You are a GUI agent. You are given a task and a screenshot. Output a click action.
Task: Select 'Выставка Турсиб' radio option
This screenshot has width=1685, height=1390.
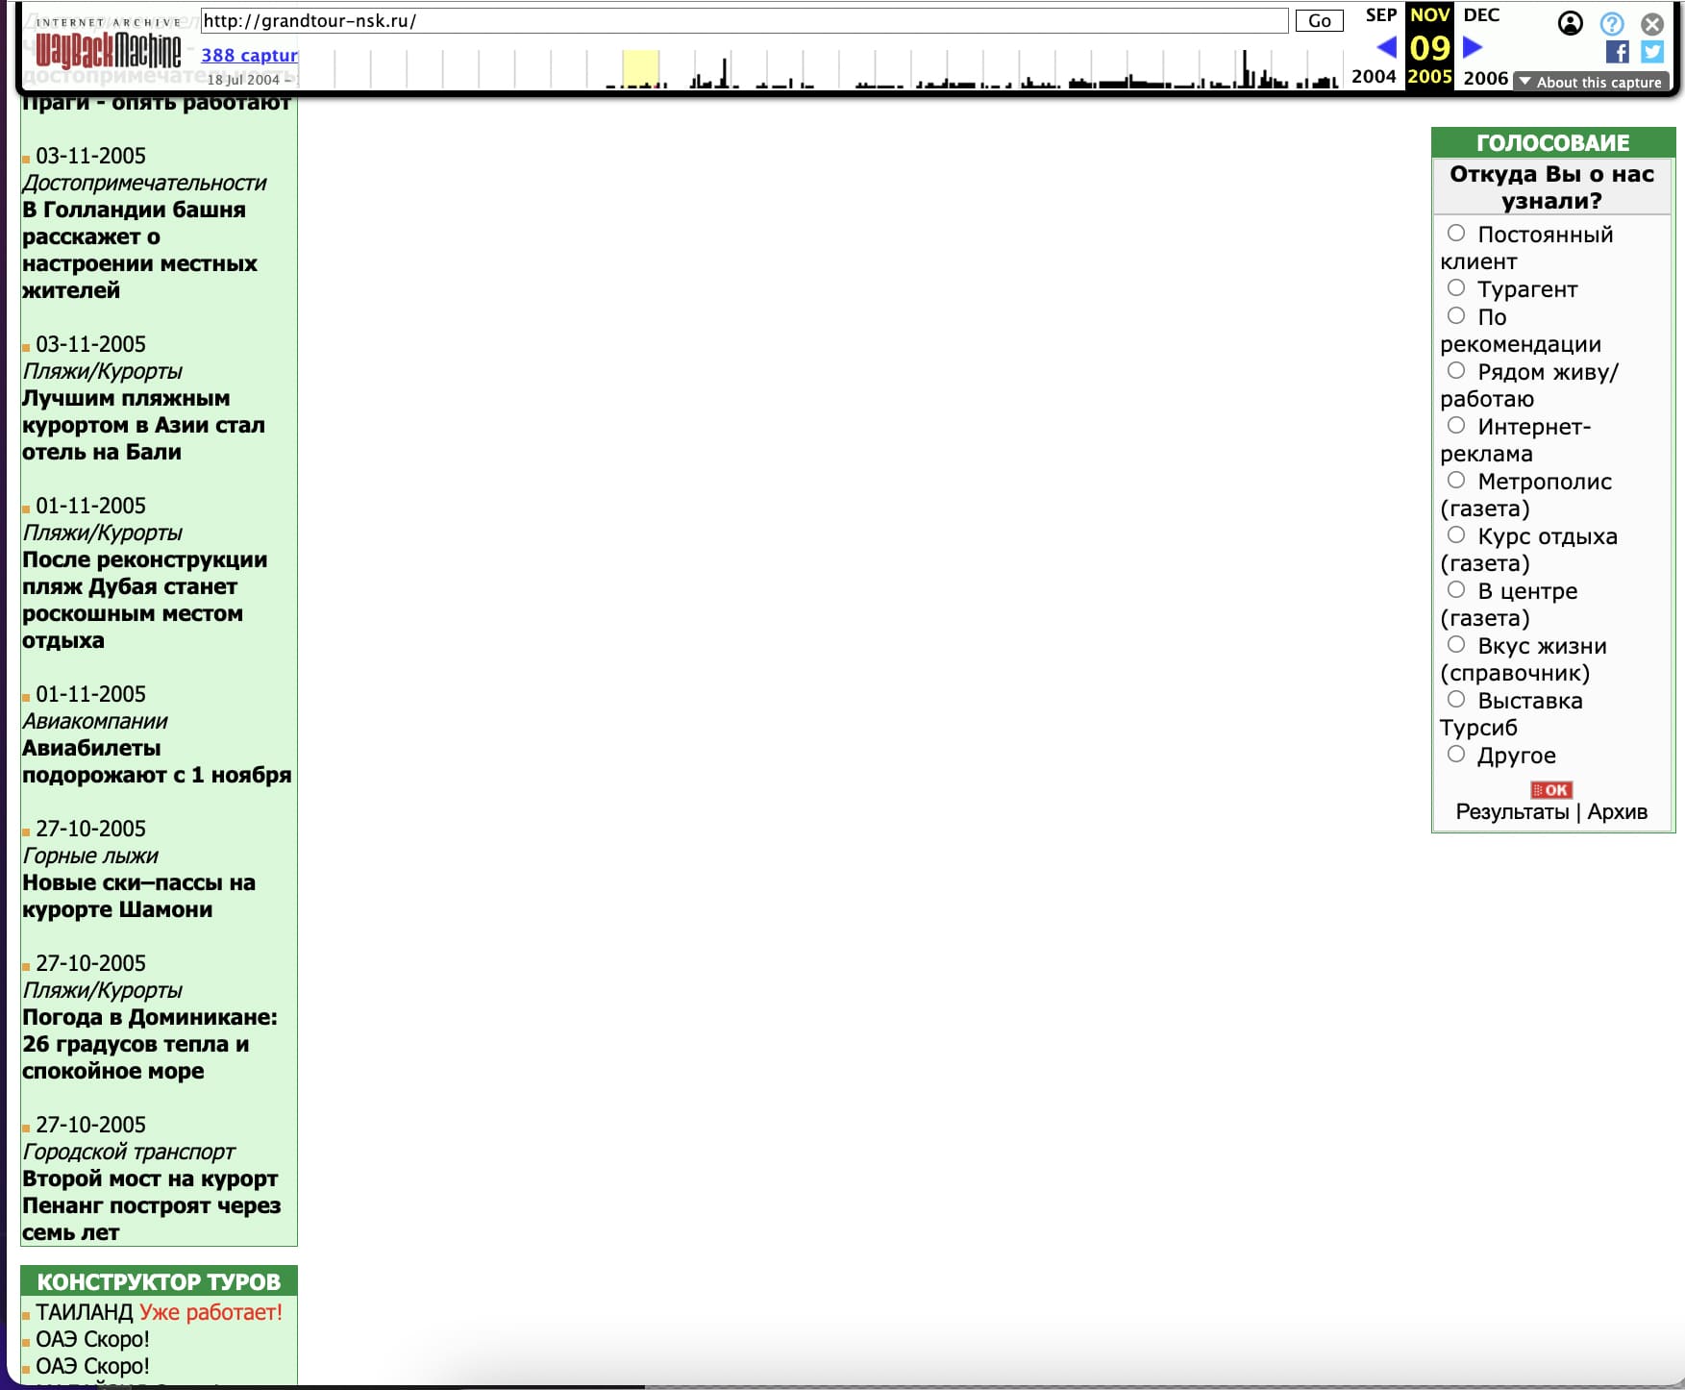point(1456,699)
